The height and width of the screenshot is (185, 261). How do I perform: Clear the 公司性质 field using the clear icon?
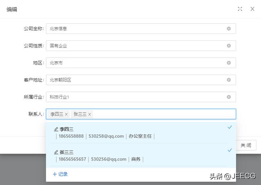(229, 46)
